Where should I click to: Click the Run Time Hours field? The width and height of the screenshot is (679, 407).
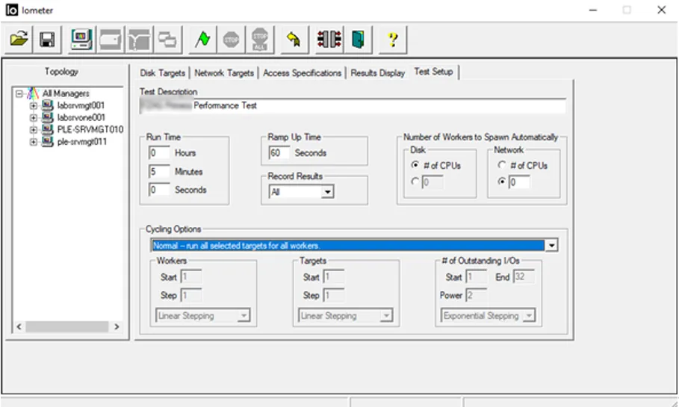click(x=159, y=153)
